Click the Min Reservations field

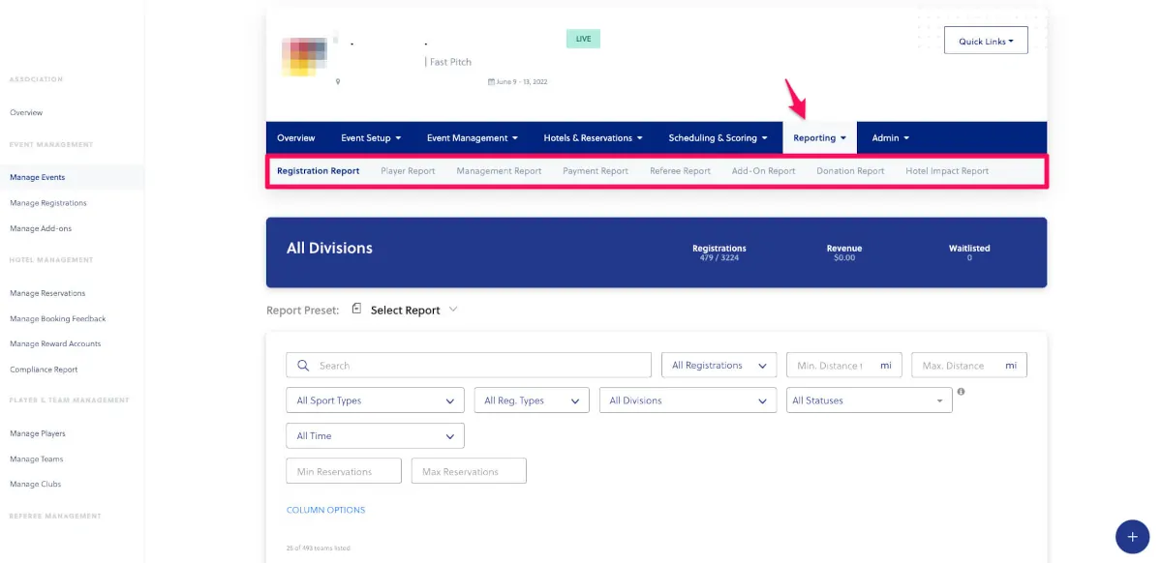click(344, 471)
